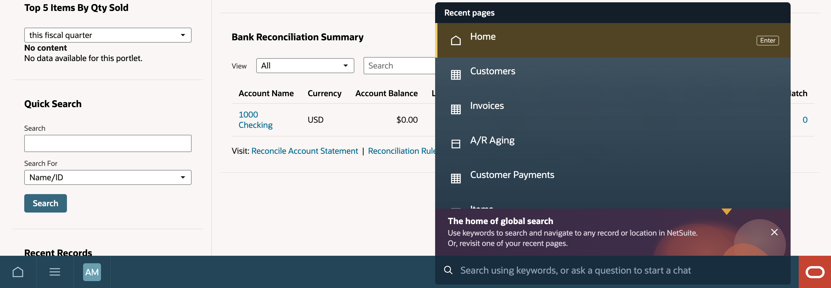Click the Quick Search portlet title

pyautogui.click(x=53, y=104)
